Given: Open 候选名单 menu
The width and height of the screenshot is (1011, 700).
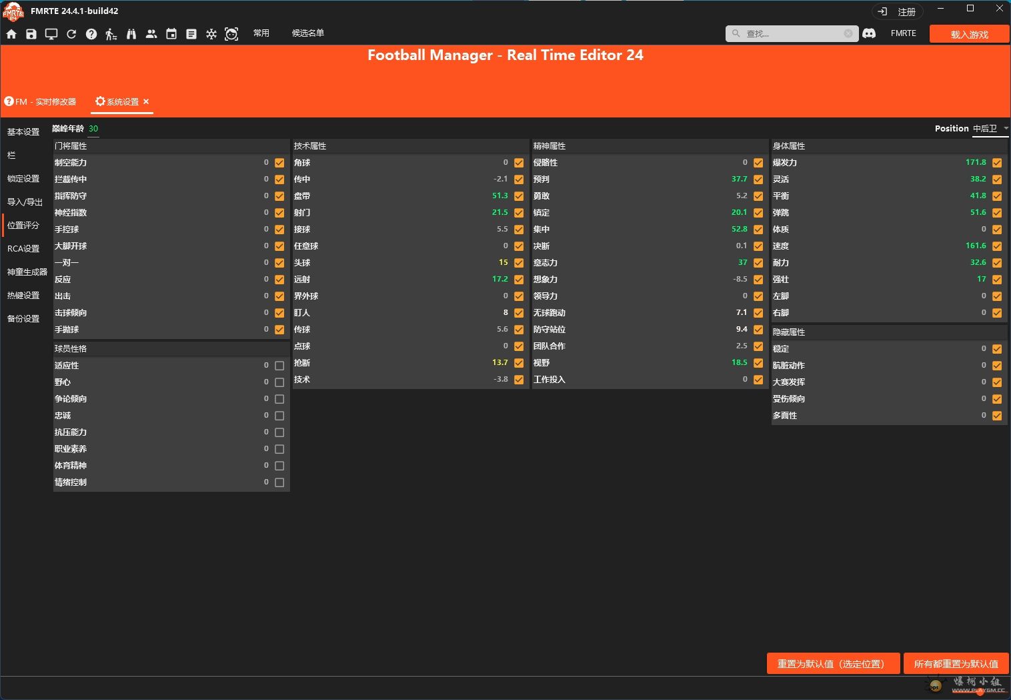Looking at the screenshot, I should pyautogui.click(x=308, y=33).
